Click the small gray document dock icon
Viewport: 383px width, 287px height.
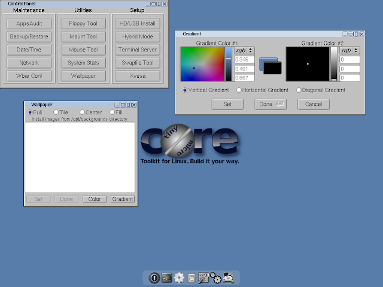[191, 278]
